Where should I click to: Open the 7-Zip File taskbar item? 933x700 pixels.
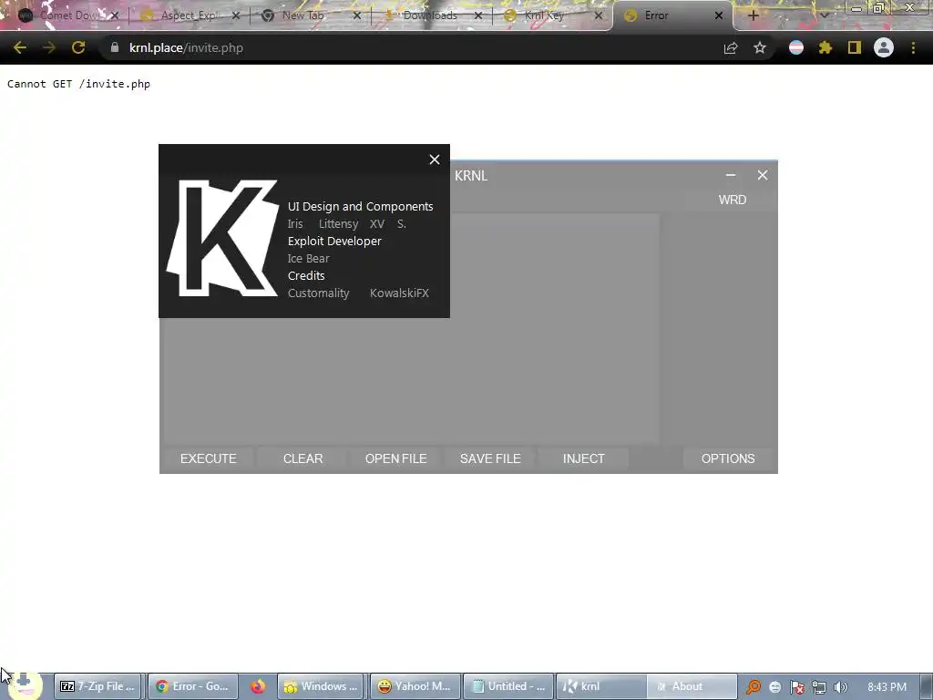pyautogui.click(x=98, y=686)
